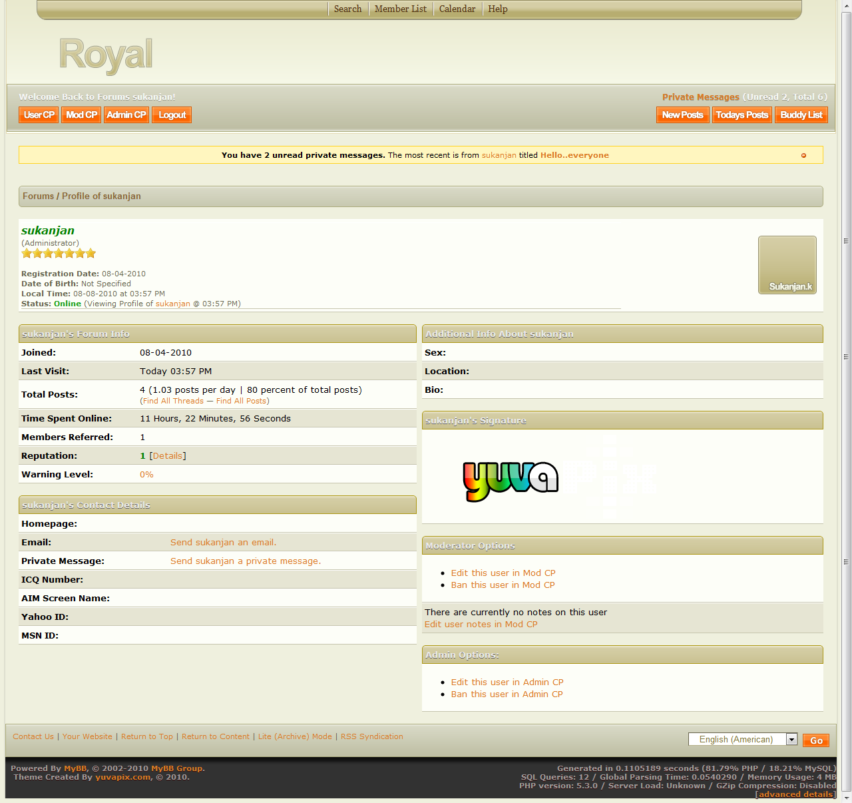Open the Calendar from top menu

pos(457,9)
